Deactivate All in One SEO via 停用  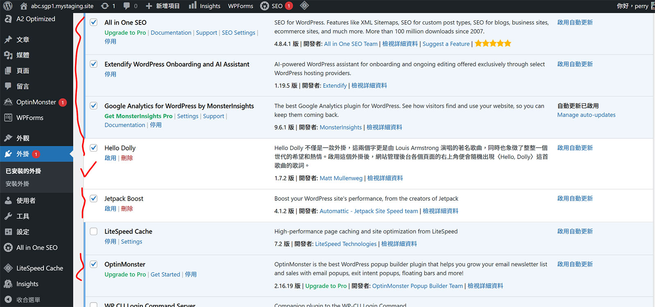coord(110,42)
